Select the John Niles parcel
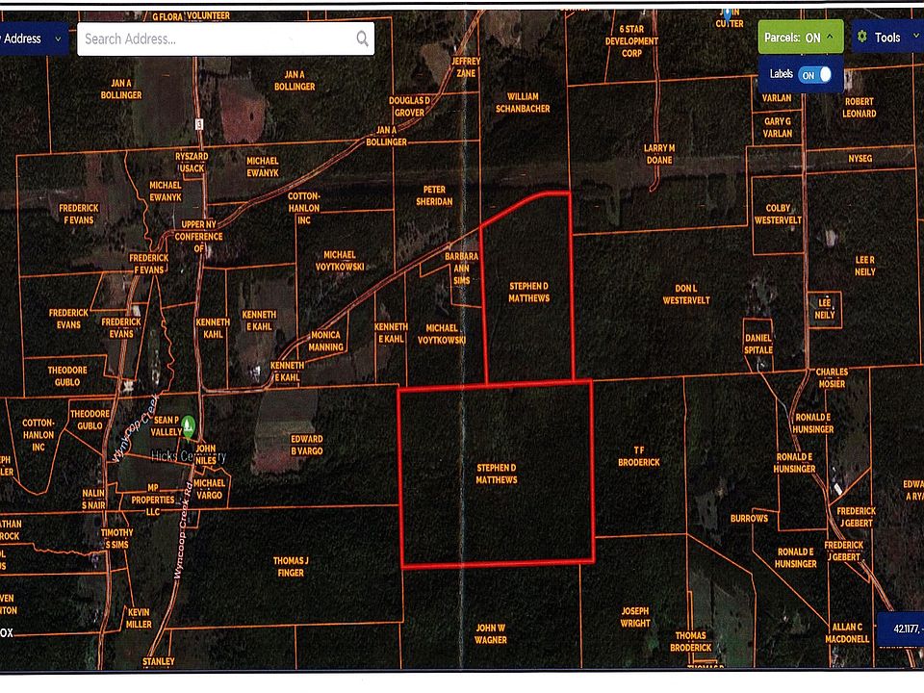924x693 pixels. [206, 454]
